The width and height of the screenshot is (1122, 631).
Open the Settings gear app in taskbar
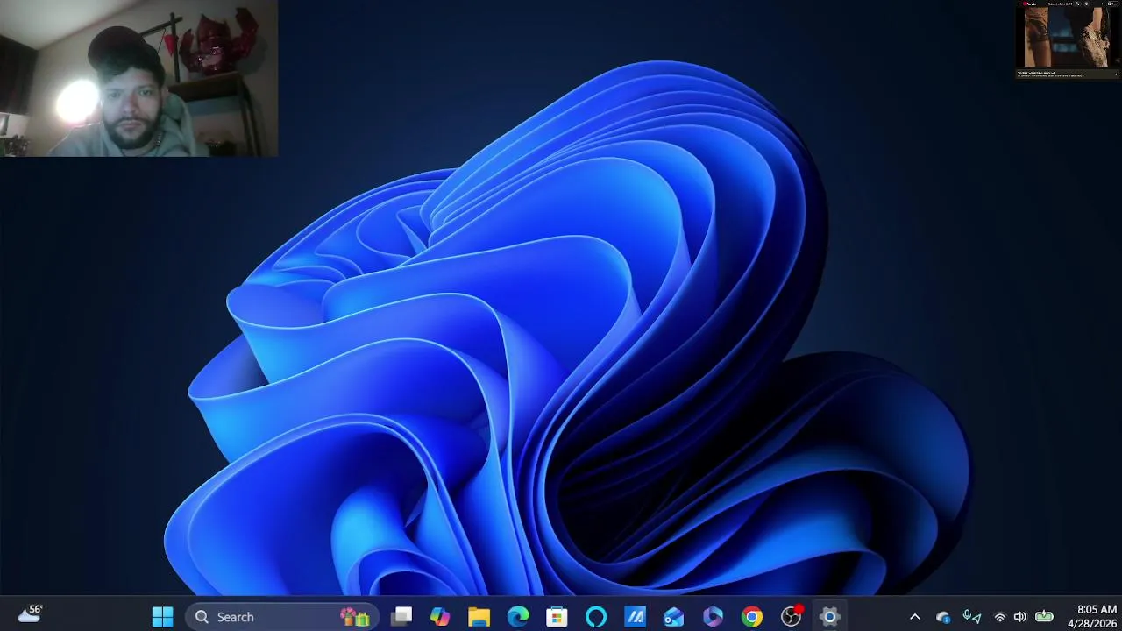click(x=829, y=617)
